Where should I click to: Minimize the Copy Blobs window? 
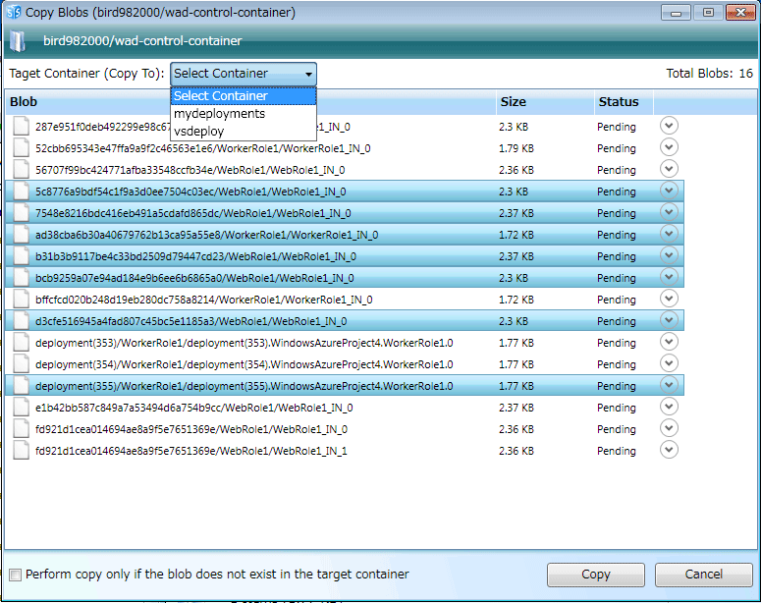point(676,13)
